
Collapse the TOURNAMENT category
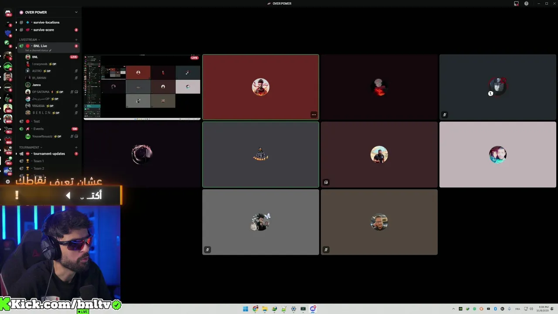click(30, 147)
